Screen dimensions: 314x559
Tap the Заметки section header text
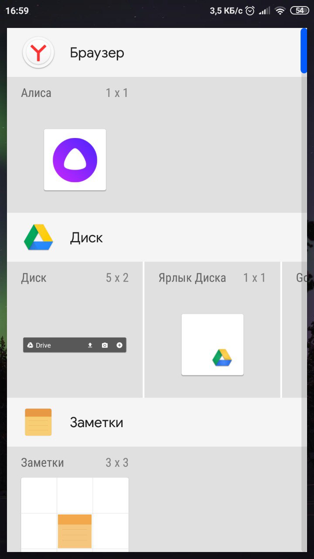(96, 423)
